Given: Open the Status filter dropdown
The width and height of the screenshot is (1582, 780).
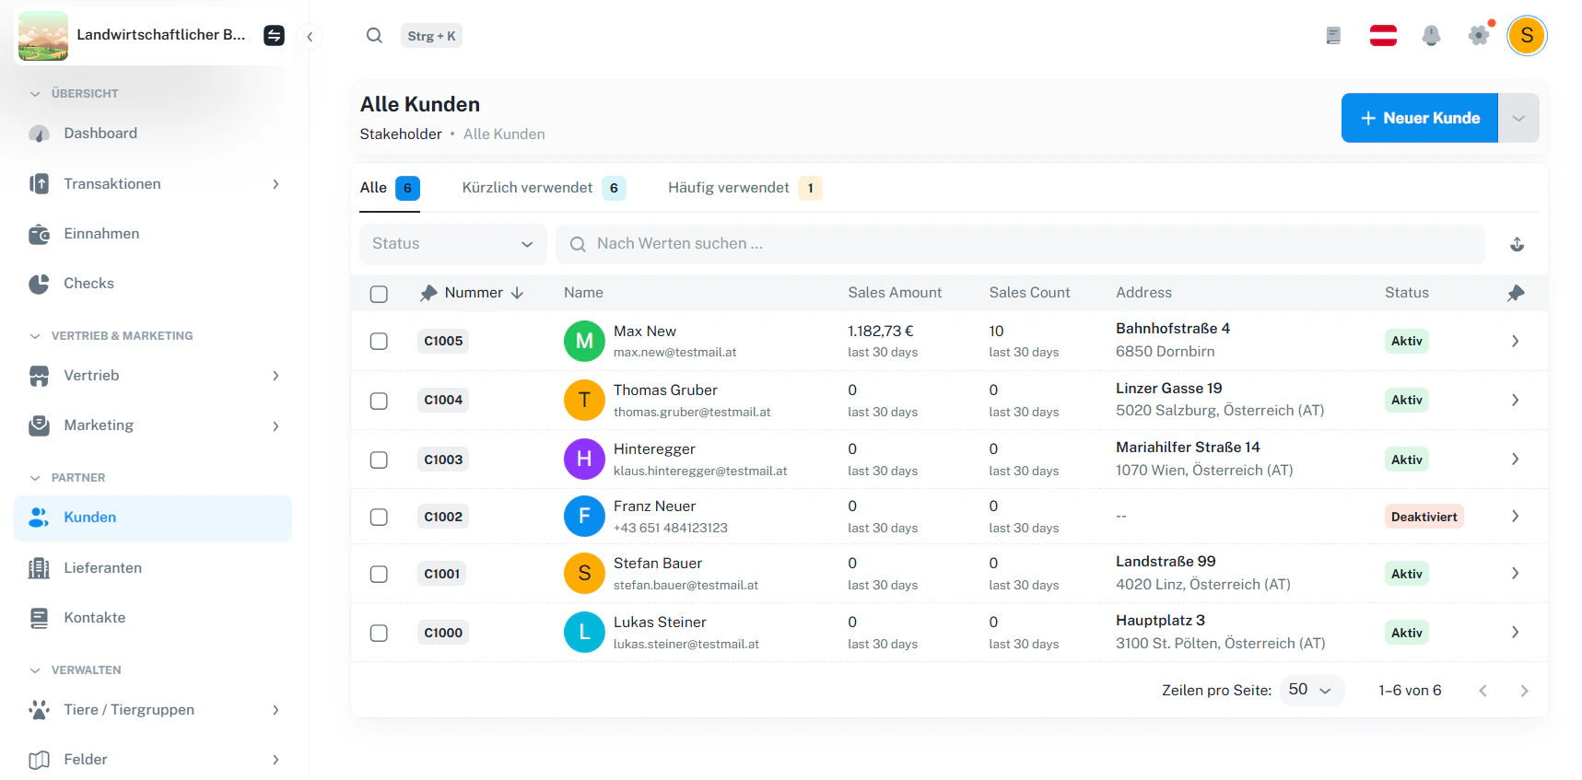Looking at the screenshot, I should tap(452, 244).
